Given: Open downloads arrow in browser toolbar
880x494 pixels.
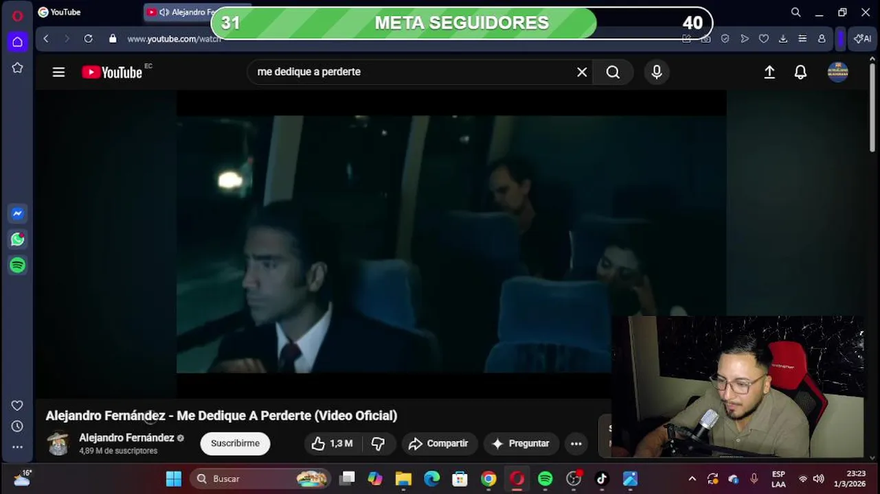Looking at the screenshot, I should 782,39.
